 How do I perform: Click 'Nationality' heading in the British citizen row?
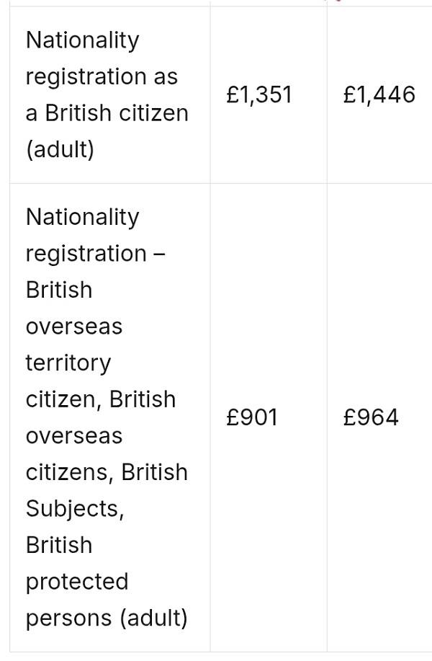(x=82, y=40)
